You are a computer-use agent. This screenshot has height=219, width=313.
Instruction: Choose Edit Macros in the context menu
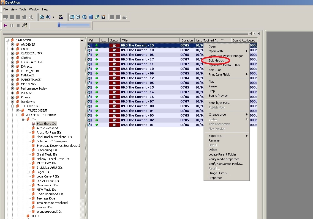coord(216,60)
